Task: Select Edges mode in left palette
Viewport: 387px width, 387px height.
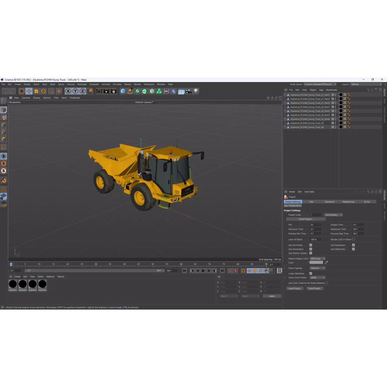Action: (x=4, y=132)
